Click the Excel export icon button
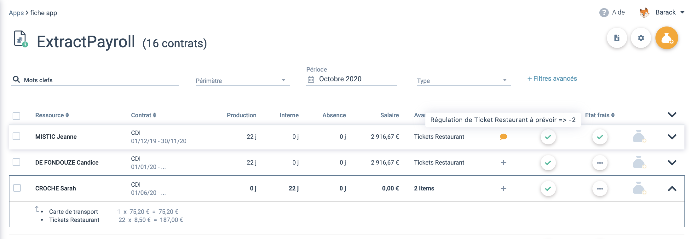The height and width of the screenshot is (239, 692). pos(617,38)
